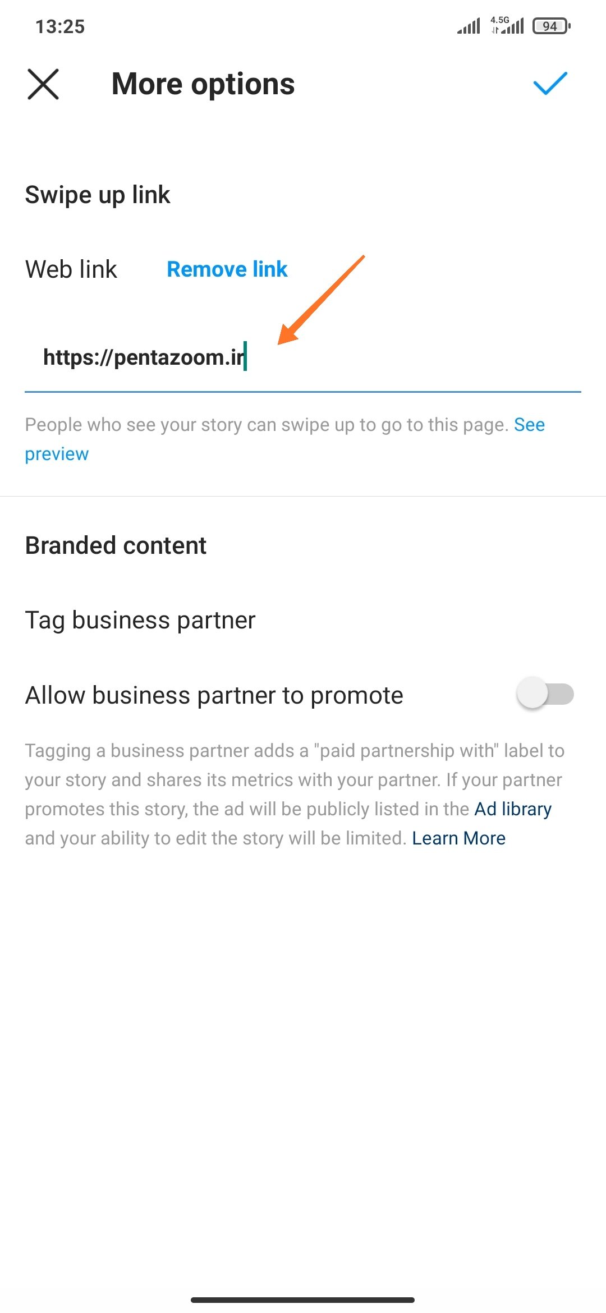Tap the battery indicator in status bar
606x1313 pixels.
point(551,26)
